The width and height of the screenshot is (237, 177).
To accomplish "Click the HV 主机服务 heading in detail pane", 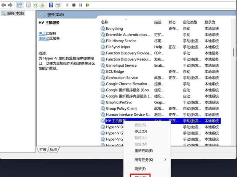I will [x=49, y=23].
